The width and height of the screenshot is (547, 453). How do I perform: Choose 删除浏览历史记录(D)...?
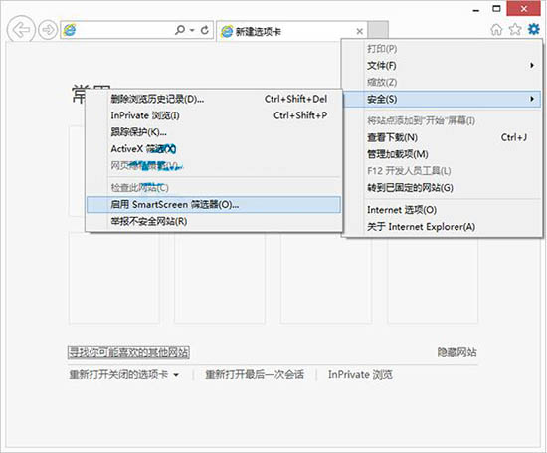point(214,99)
